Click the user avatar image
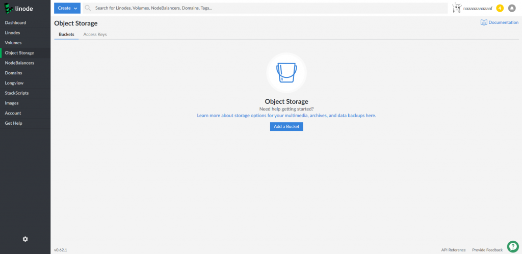Image resolution: width=522 pixels, height=254 pixels. (457, 8)
